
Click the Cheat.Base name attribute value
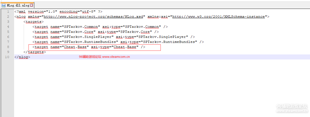76,47
